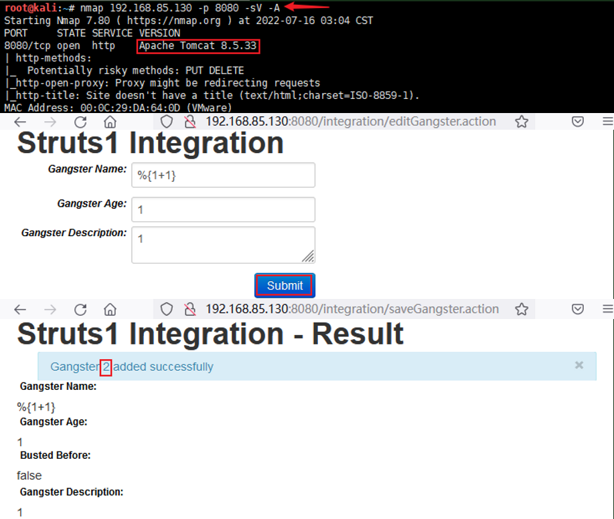Image resolution: width=614 pixels, height=519 pixels.
Task: Reload the editGangster.action page
Action: point(80,122)
